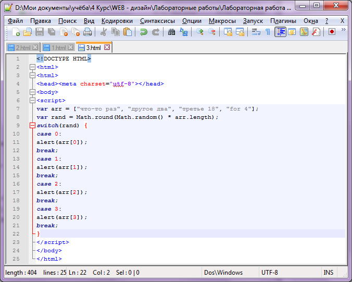Start macro recording with the red dot
The image size is (352, 282).
[x=332, y=32]
